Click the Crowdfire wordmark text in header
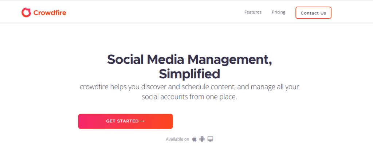The image size is (373, 157). tap(50, 13)
